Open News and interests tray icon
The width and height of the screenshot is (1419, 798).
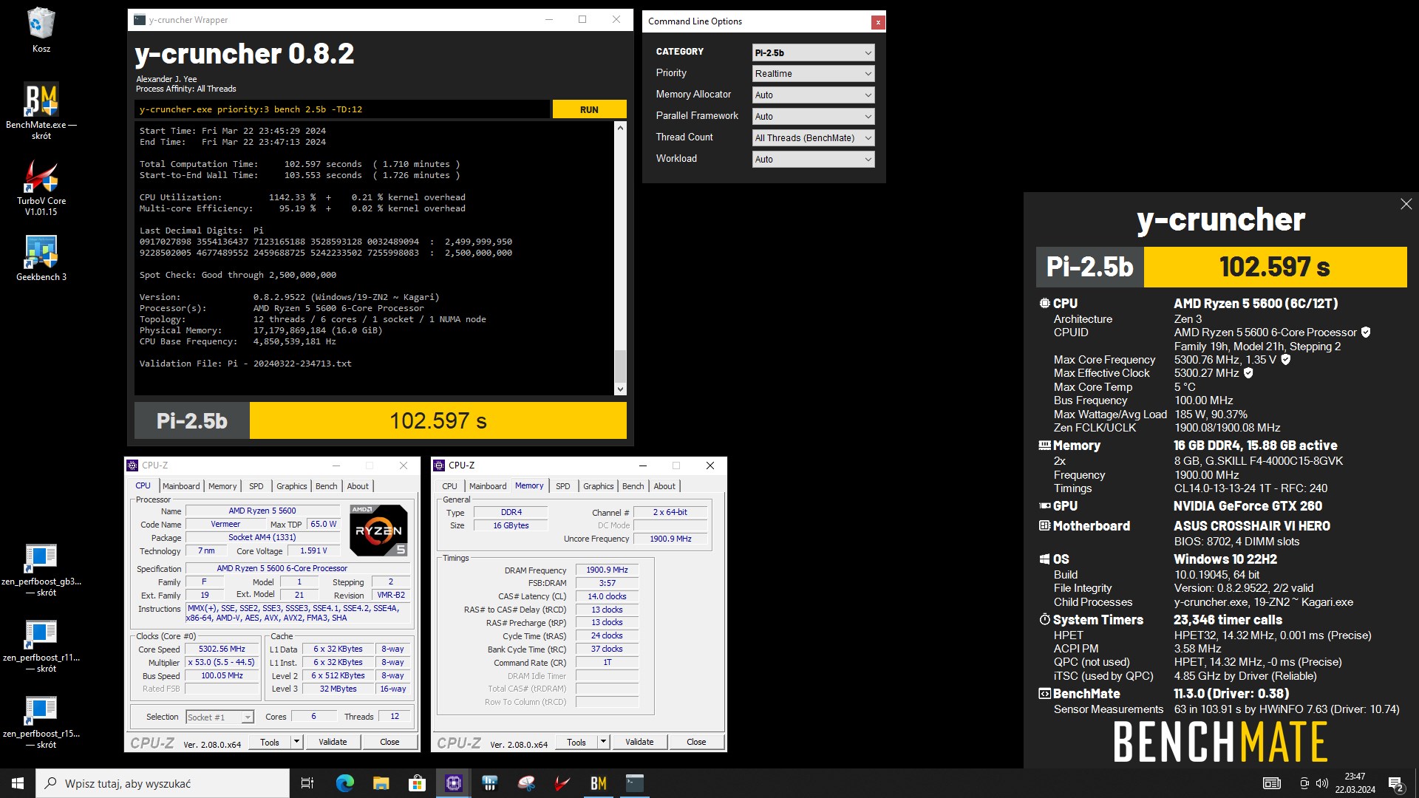[x=1271, y=783]
